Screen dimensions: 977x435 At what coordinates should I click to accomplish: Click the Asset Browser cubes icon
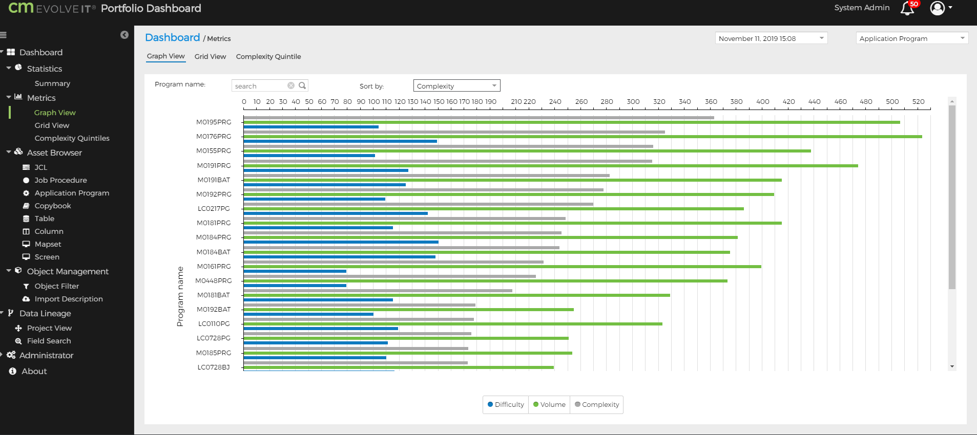click(x=18, y=151)
